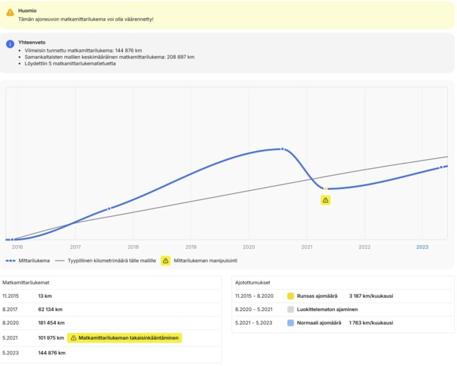Click the gray Luokittelematon ajaminen color swatch
This screenshot has width=457, height=366.
pyautogui.click(x=290, y=309)
